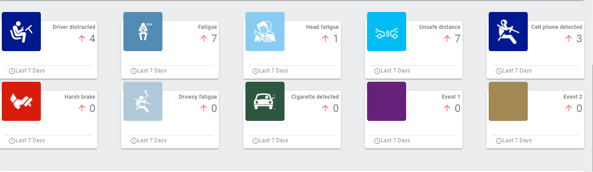Click the purple Event 1 swatch
The height and width of the screenshot is (172, 593).
(x=387, y=101)
